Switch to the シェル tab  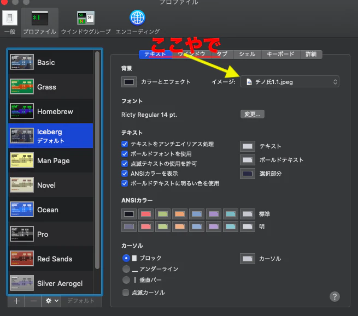coord(247,55)
